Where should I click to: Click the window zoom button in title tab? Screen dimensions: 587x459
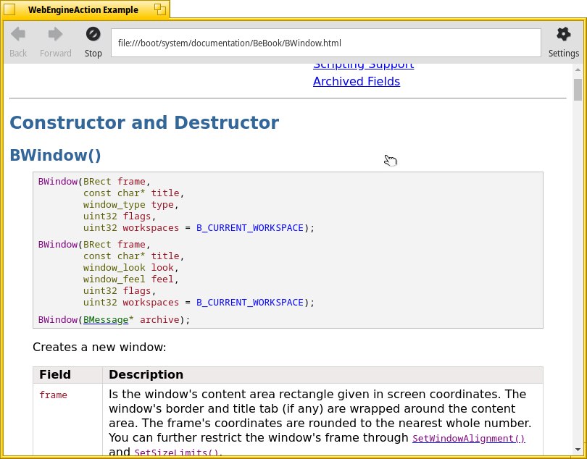pyautogui.click(x=159, y=9)
